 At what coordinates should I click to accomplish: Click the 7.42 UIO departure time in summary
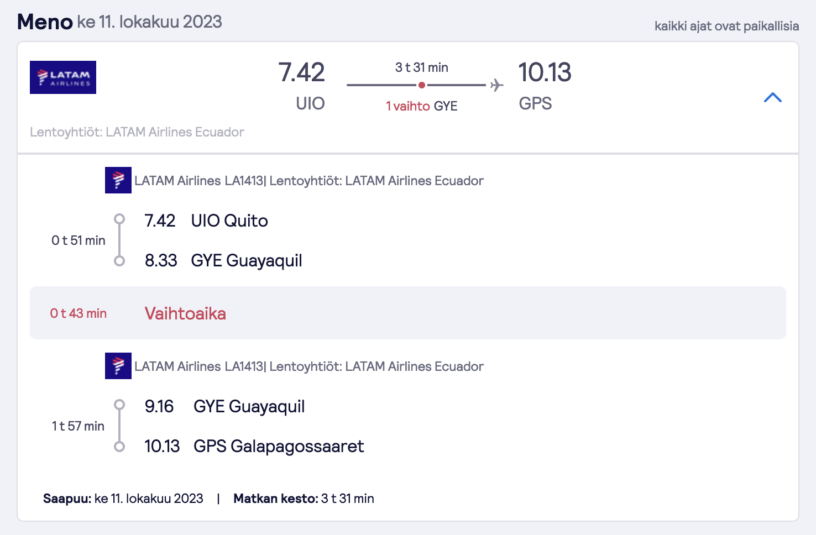click(x=302, y=72)
